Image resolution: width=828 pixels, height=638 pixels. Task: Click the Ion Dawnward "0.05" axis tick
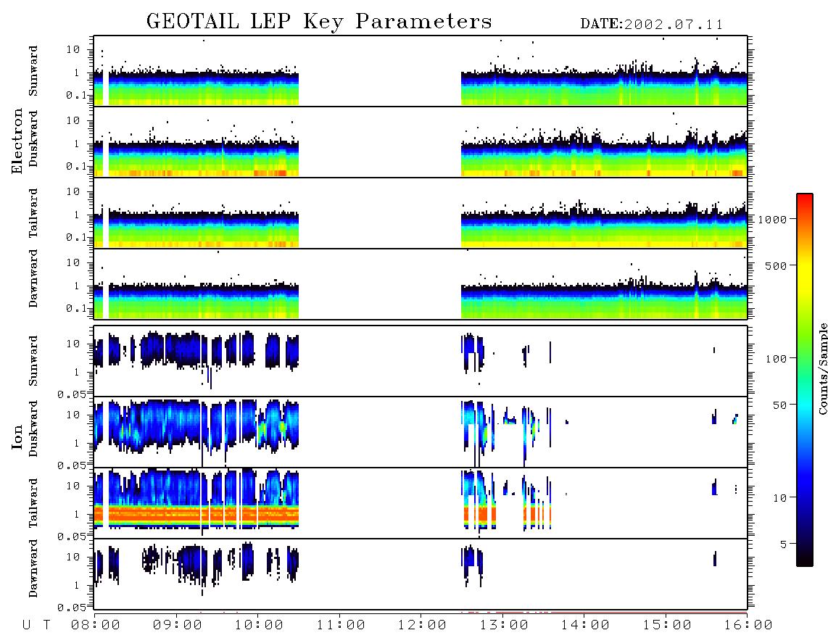pyautogui.click(x=71, y=608)
